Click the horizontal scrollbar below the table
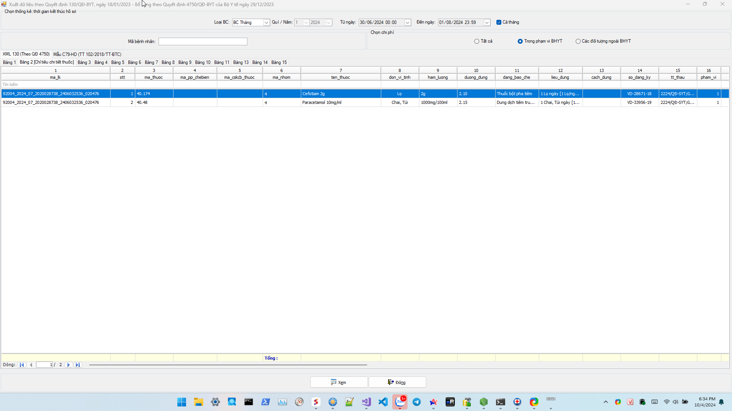The height and width of the screenshot is (411, 732). (x=228, y=365)
